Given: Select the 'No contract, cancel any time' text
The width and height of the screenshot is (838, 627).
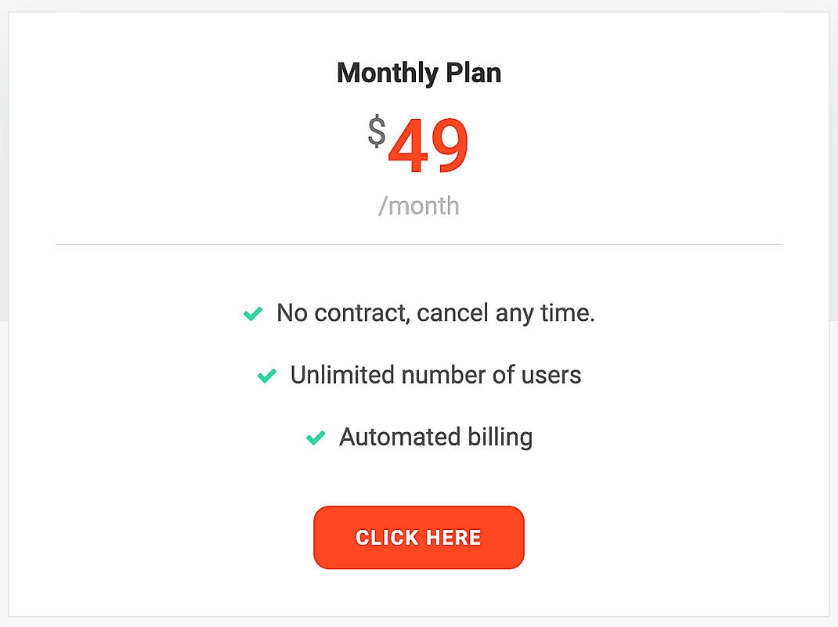Looking at the screenshot, I should (435, 313).
